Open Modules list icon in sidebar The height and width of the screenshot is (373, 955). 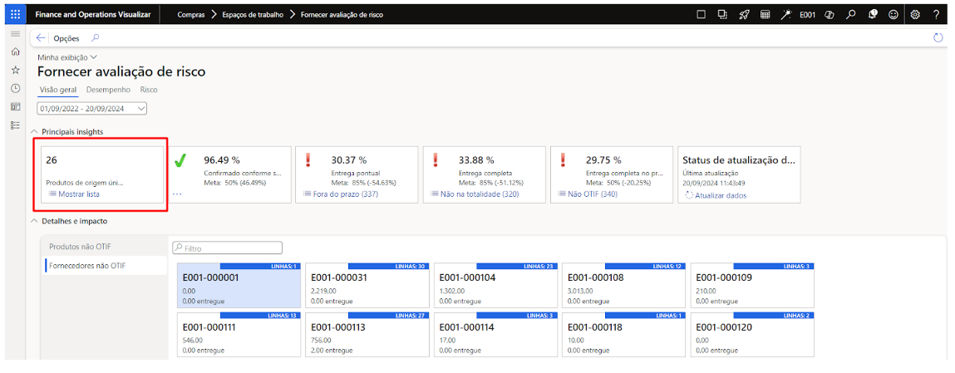[x=15, y=125]
